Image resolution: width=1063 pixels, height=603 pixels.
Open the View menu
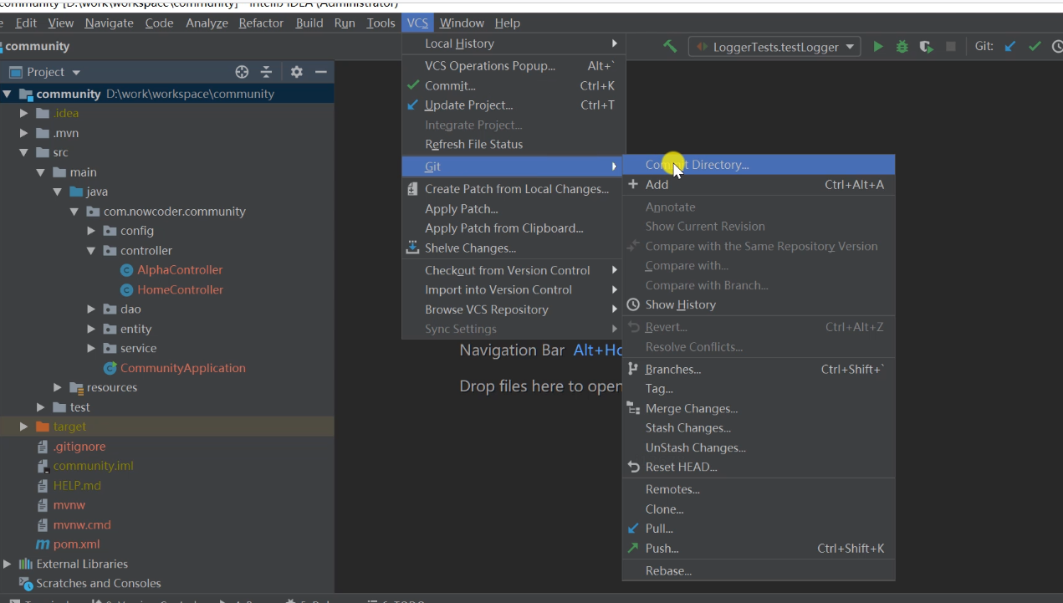point(61,23)
